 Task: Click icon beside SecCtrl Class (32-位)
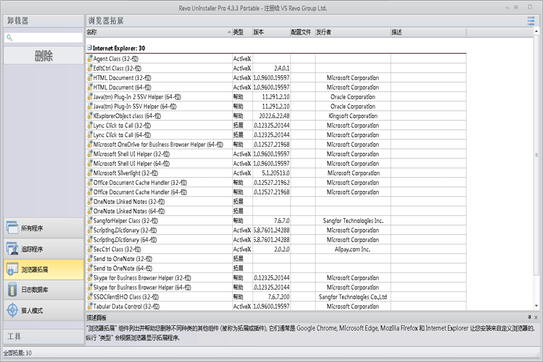tap(90, 249)
